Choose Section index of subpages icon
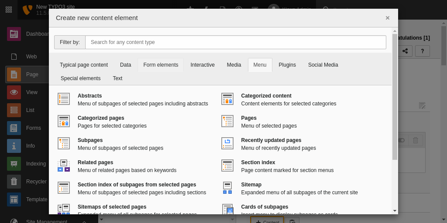The height and width of the screenshot is (223, 447). point(64,188)
